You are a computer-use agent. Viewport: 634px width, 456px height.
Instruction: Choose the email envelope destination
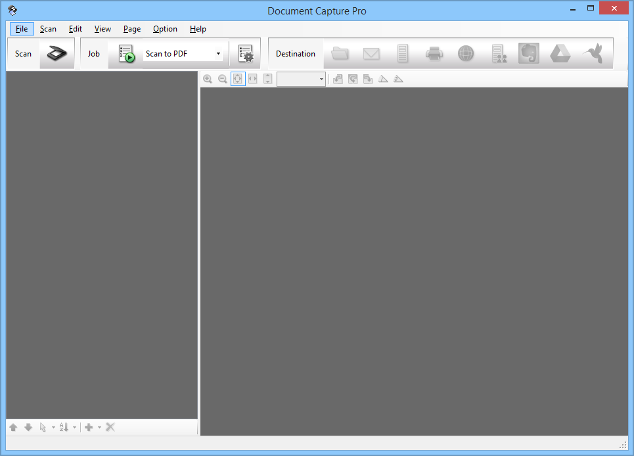click(x=371, y=53)
